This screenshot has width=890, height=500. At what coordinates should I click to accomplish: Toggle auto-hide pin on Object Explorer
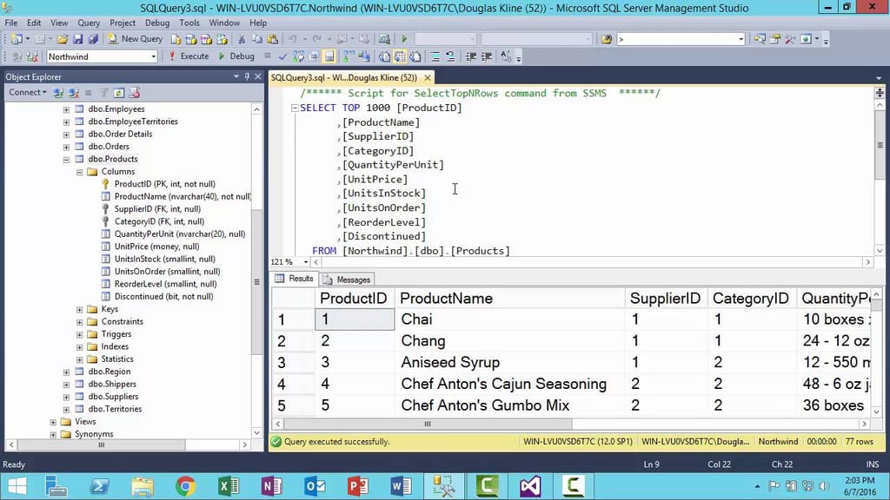pos(246,76)
